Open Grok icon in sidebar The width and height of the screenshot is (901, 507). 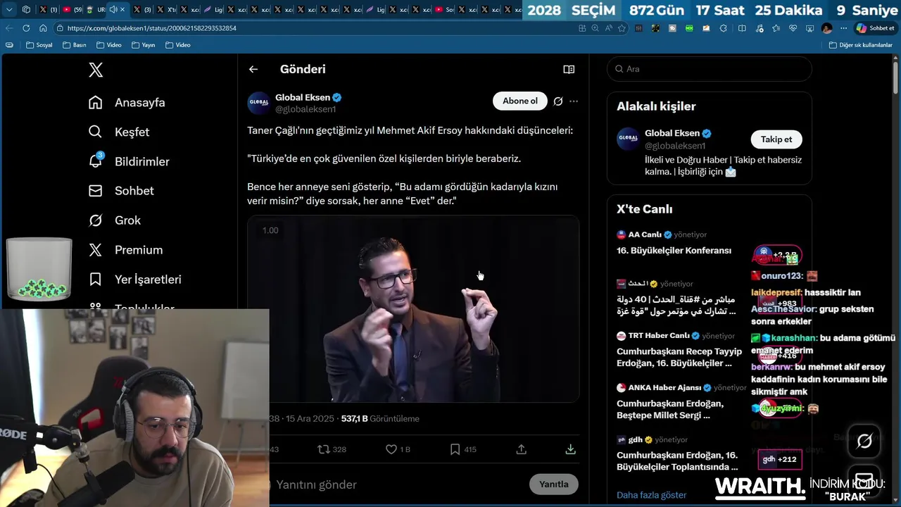click(96, 220)
